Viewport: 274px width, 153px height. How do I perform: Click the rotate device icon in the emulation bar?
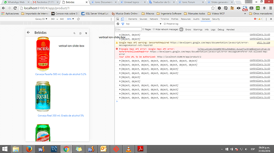(x=79, y=19)
